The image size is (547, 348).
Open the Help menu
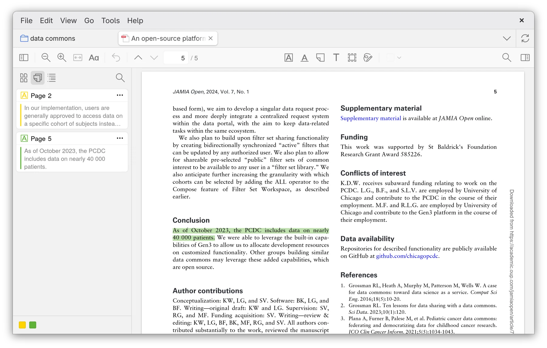[135, 21]
